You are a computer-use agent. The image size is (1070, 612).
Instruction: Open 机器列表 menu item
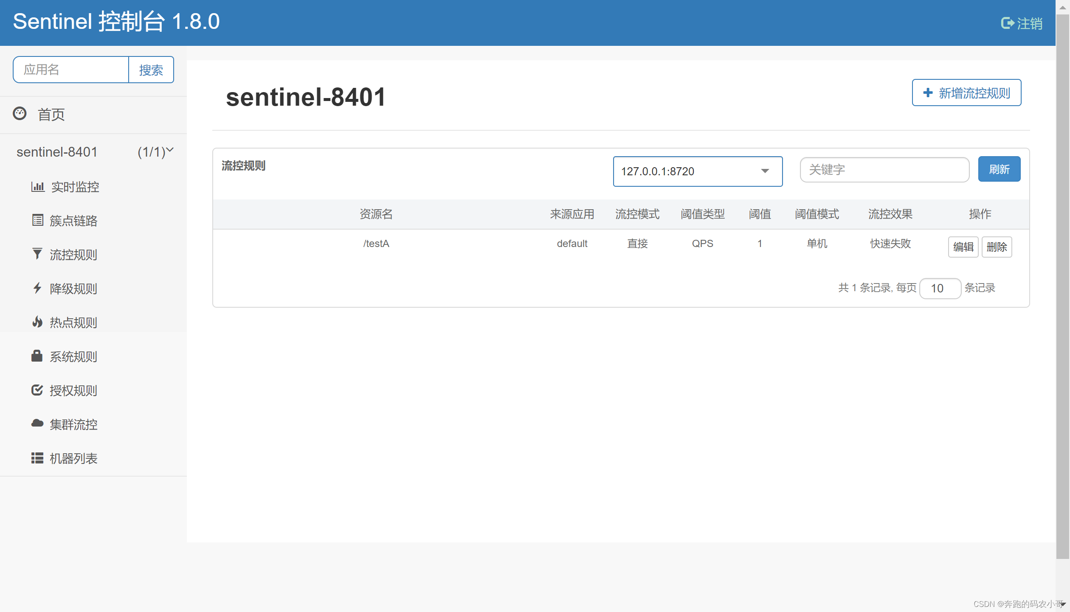73,458
